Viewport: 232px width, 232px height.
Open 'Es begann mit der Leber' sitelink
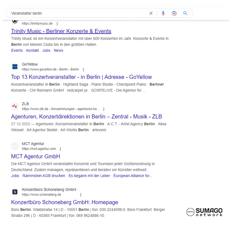tap(89, 176)
